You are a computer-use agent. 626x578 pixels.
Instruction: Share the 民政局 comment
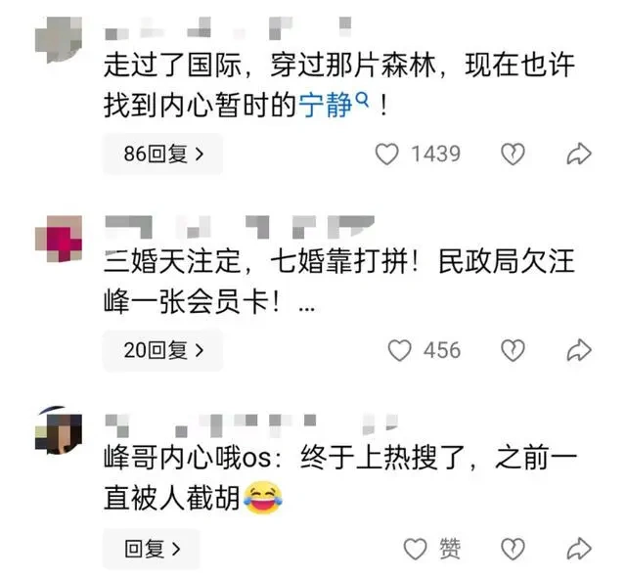(x=579, y=350)
